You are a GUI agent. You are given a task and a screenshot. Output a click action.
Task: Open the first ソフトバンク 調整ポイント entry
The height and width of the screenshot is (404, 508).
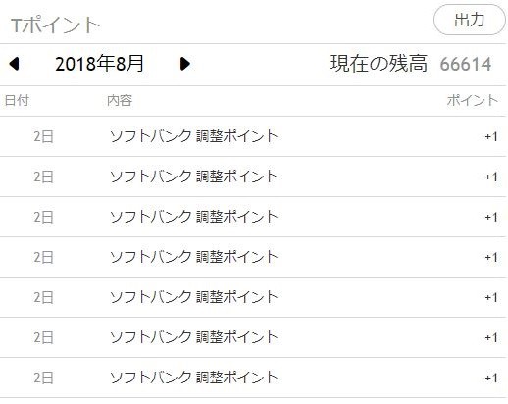pyautogui.click(x=253, y=136)
